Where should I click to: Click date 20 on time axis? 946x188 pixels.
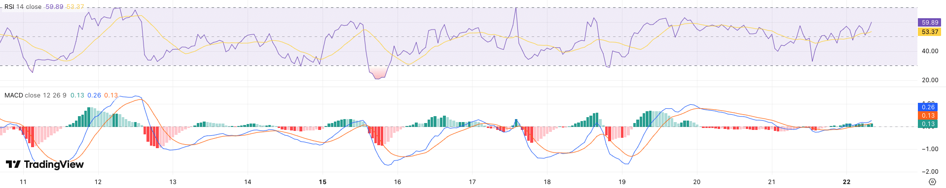(697, 182)
